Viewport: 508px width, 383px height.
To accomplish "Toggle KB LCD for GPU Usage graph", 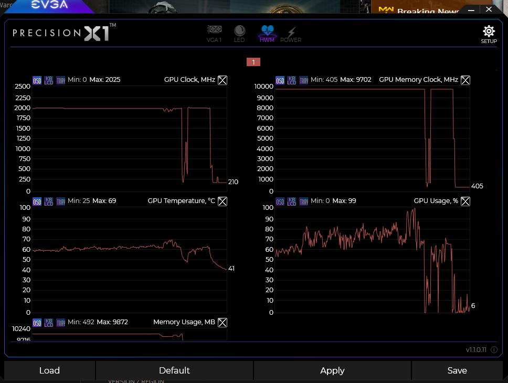I will pos(292,201).
